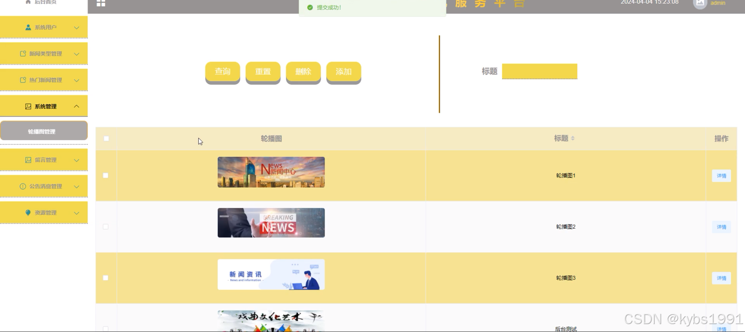
Task: Click the home icon beside 后台首页
Action: coord(28,2)
